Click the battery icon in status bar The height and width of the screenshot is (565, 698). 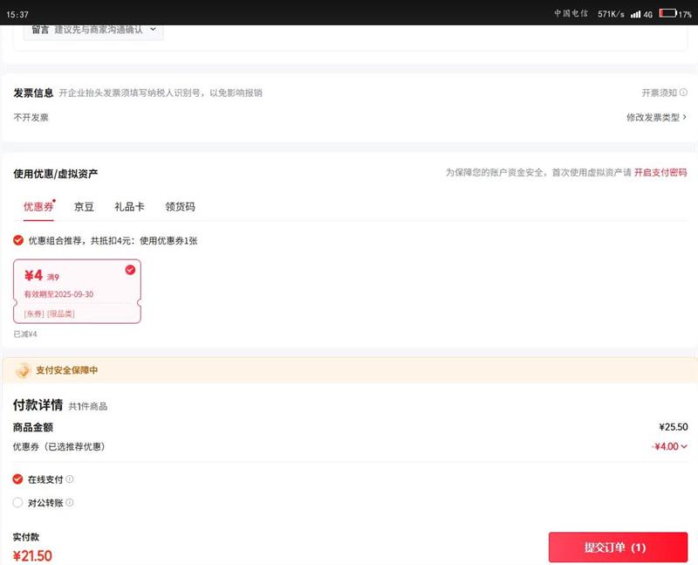667,14
